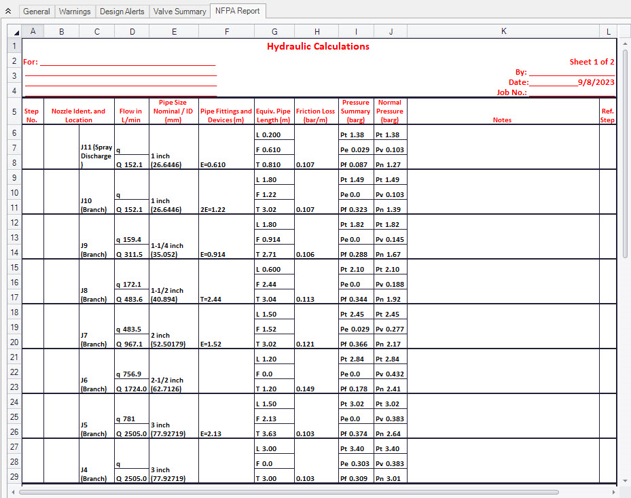Open the Design Alerts tab
The height and width of the screenshot is (498, 631).
click(122, 12)
